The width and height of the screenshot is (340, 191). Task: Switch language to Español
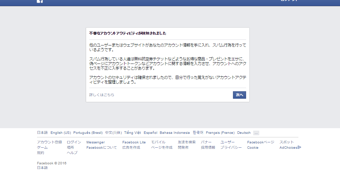(x=150, y=133)
